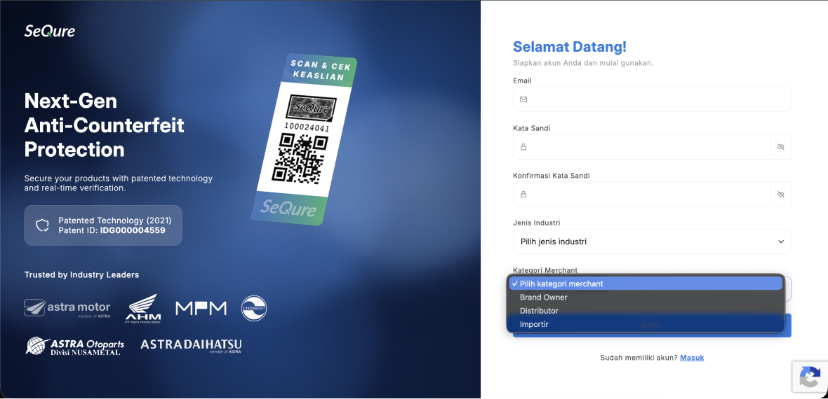Click the reCAPTCHA badge icon
The image size is (828, 399).
(810, 377)
